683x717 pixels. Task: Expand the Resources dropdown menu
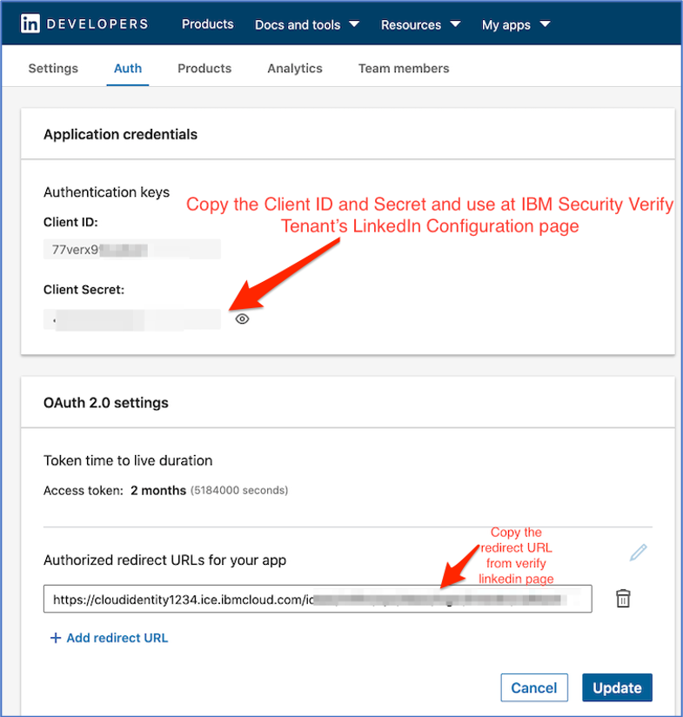point(420,24)
